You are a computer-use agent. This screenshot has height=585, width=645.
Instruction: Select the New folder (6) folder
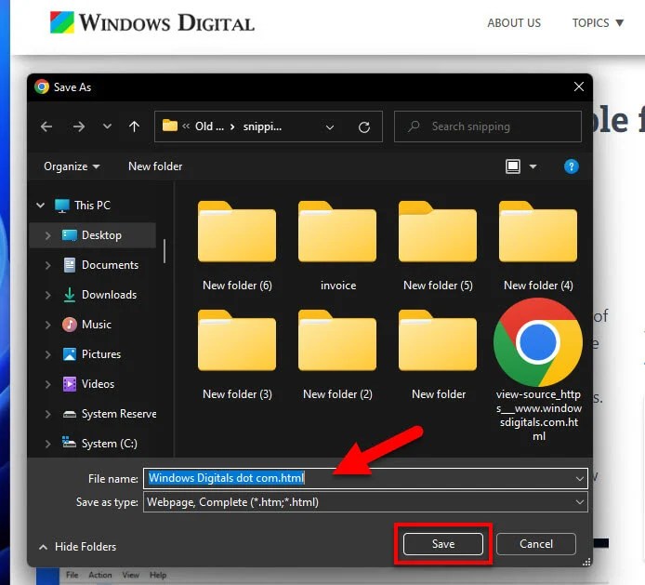[x=237, y=246]
